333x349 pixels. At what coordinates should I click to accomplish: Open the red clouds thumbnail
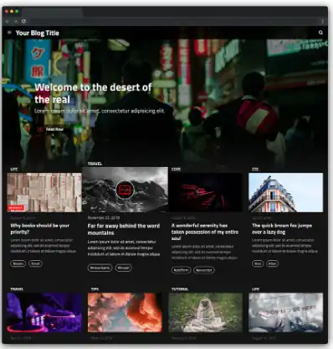(x=125, y=312)
